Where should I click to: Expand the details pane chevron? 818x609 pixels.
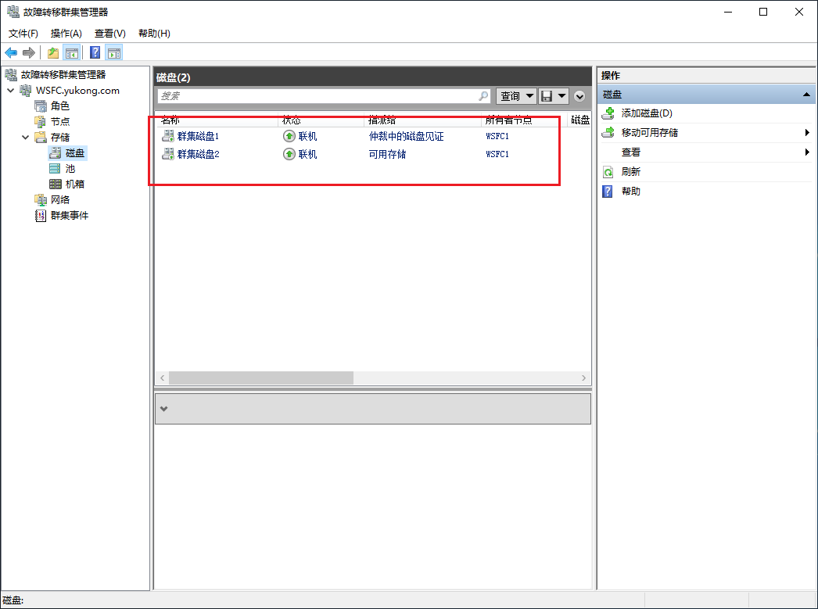[163, 409]
